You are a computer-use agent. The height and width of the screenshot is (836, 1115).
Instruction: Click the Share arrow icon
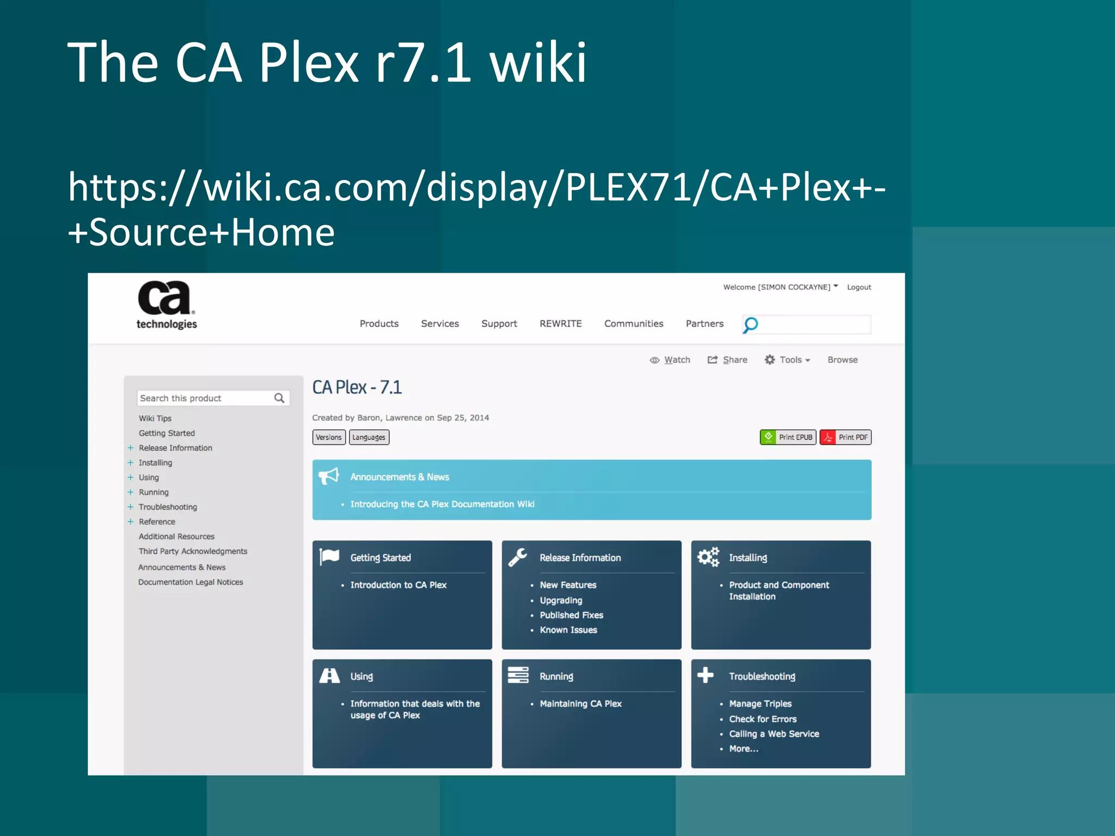pos(712,360)
